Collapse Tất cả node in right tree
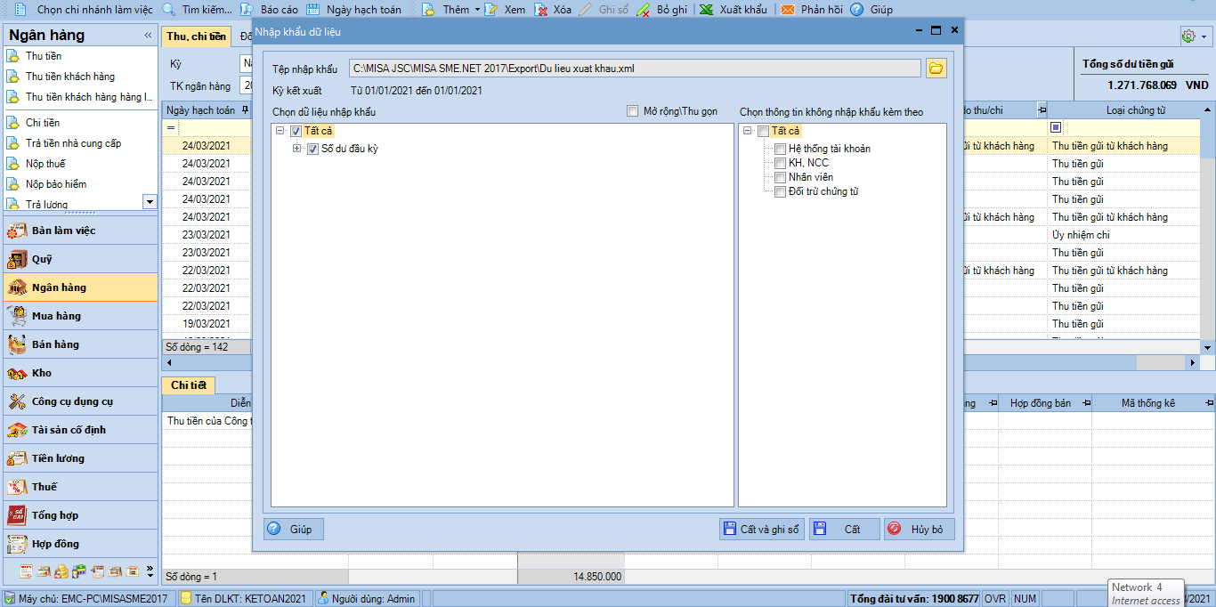The height and width of the screenshot is (607, 1216). coord(747,131)
